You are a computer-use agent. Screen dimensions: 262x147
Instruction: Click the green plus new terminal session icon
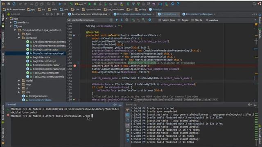tap(8, 110)
